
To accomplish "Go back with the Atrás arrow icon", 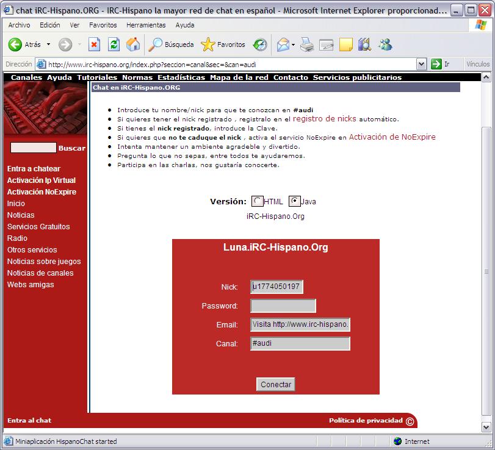I will pyautogui.click(x=15, y=45).
